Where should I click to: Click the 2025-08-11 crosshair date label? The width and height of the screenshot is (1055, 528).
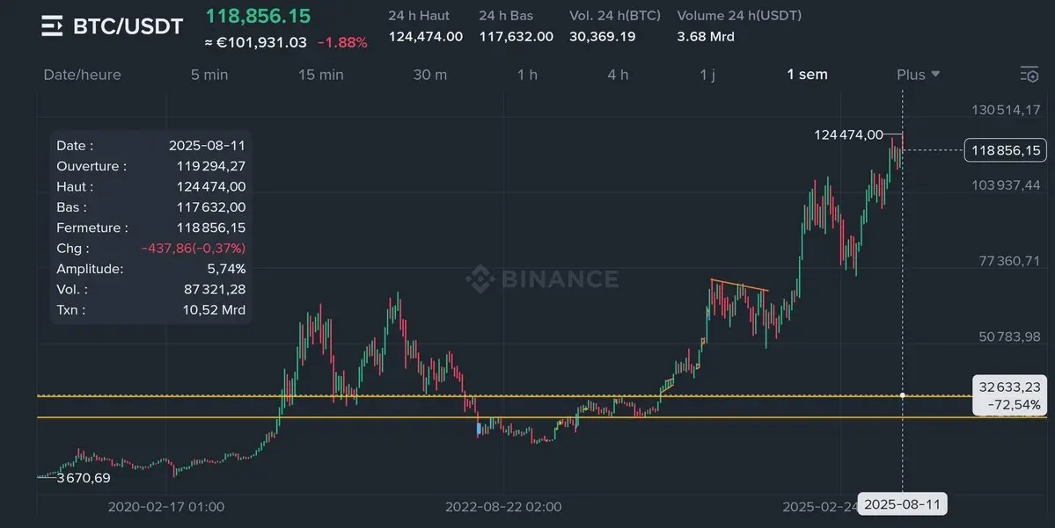point(902,504)
